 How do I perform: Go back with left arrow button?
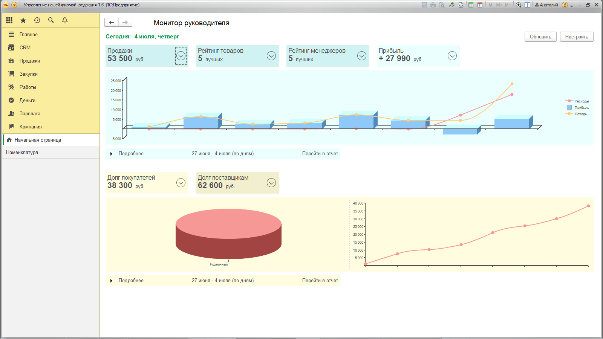click(112, 23)
